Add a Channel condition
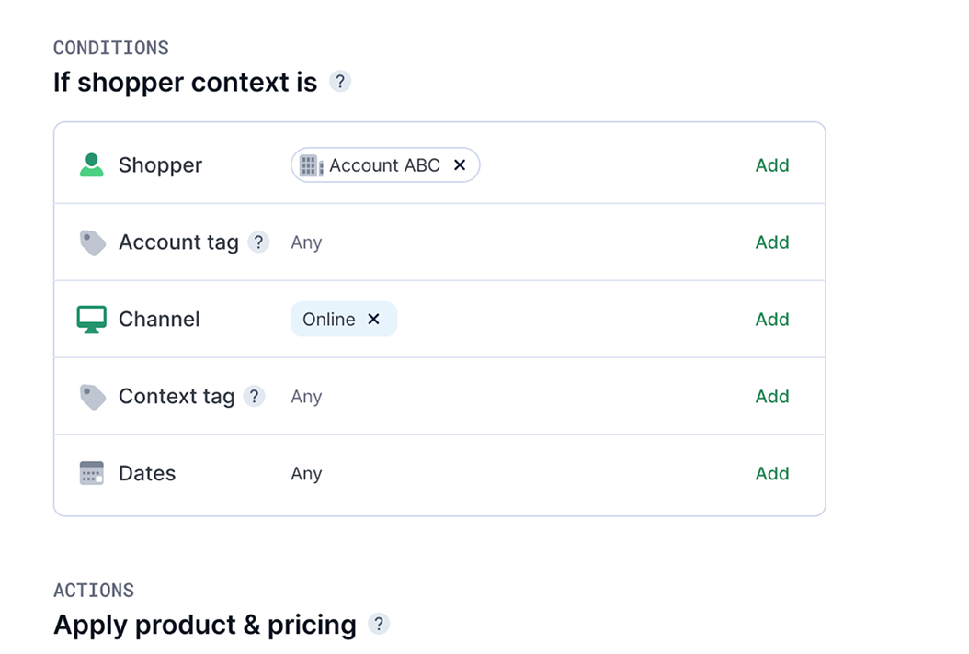Viewport: 969px width, 654px height. point(771,320)
